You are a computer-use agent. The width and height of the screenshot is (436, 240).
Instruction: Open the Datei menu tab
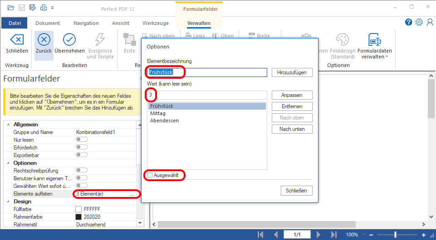click(x=15, y=23)
